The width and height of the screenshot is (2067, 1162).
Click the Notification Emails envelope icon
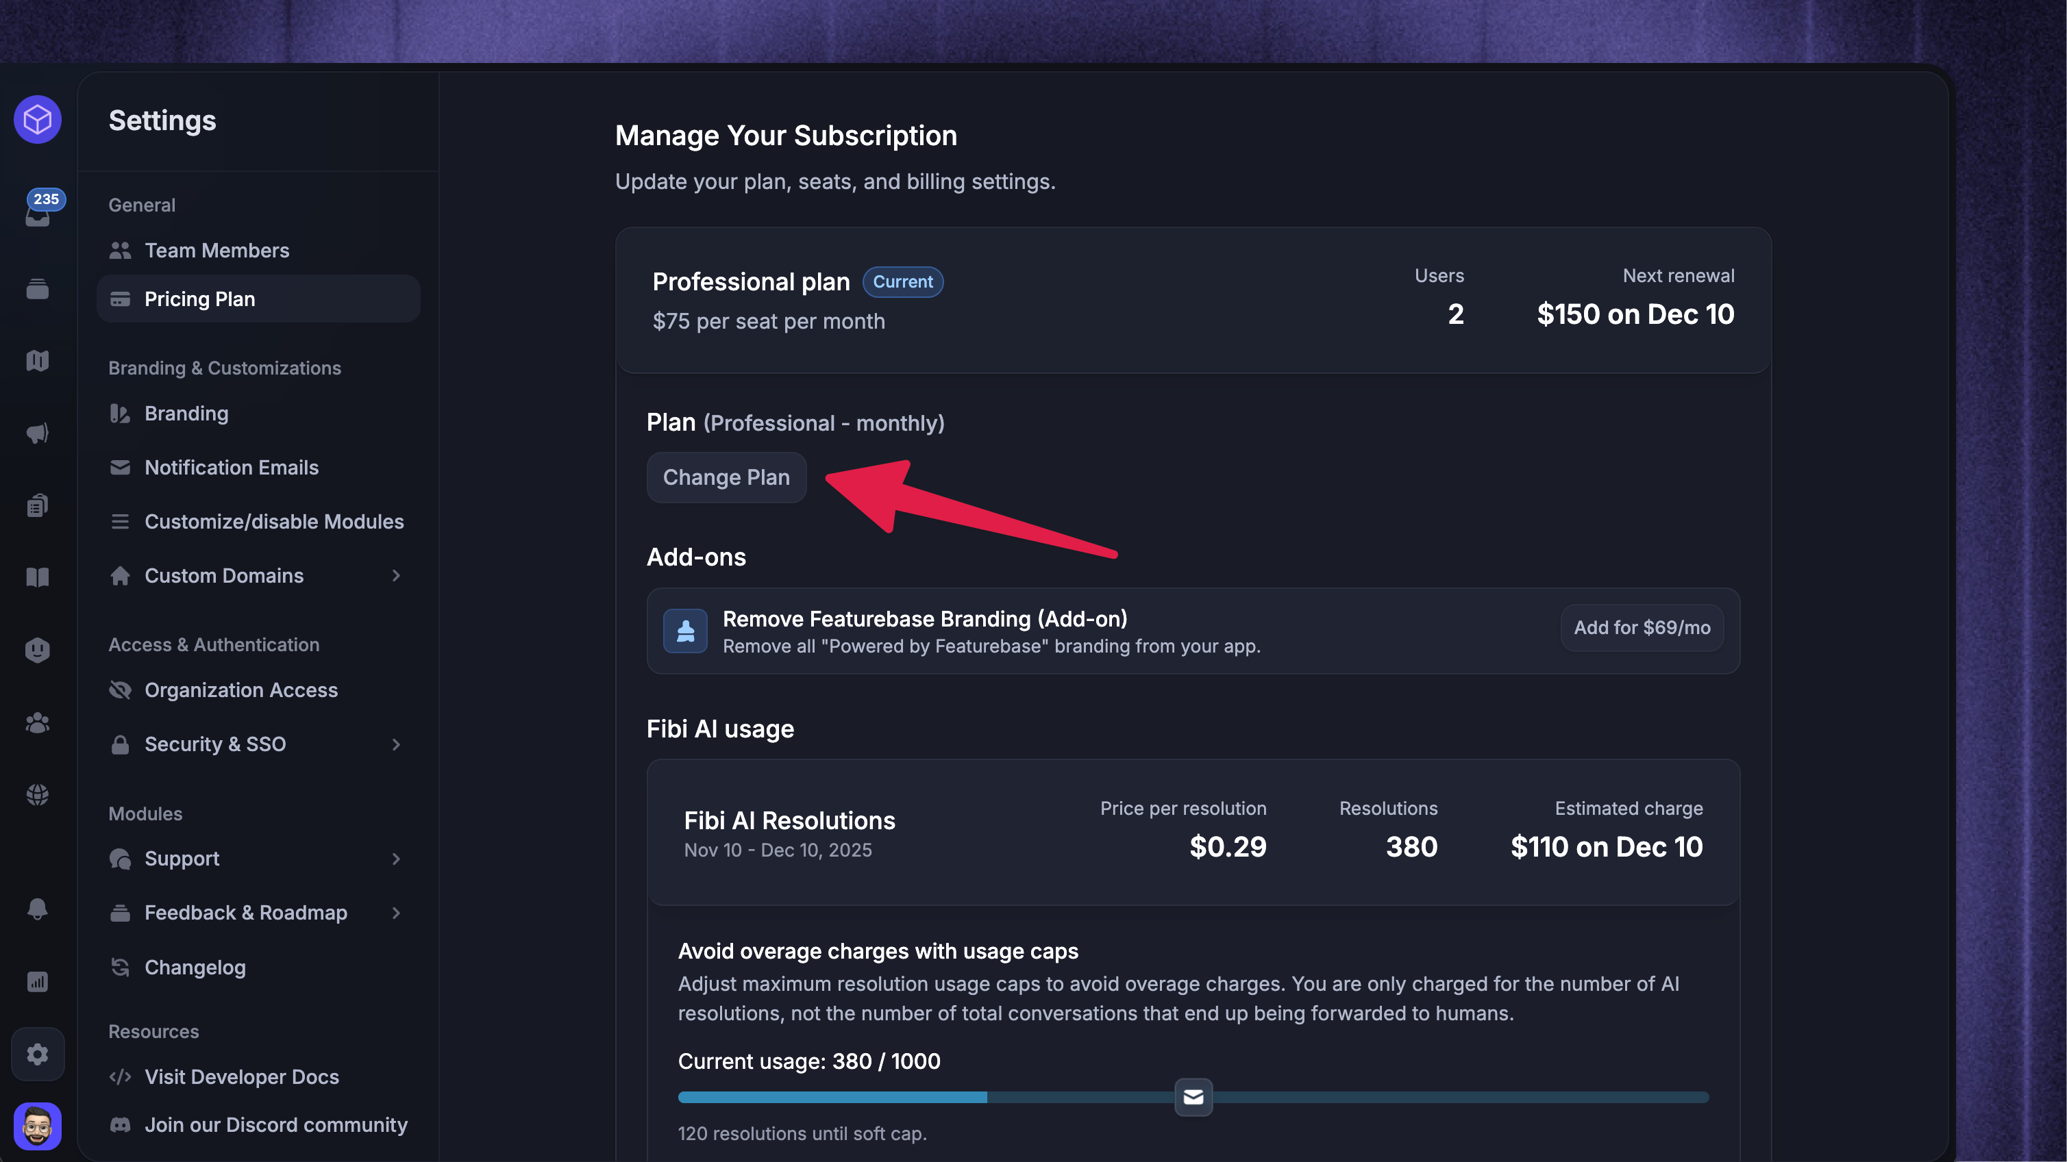pos(120,468)
